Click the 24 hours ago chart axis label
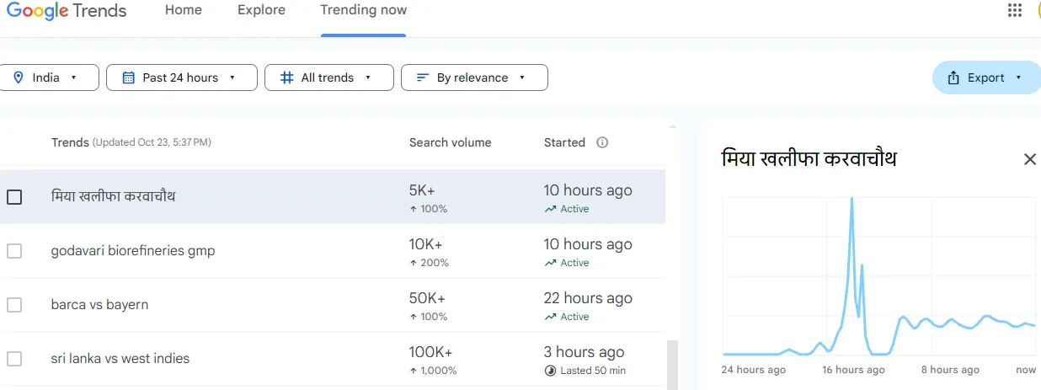 [x=754, y=370]
